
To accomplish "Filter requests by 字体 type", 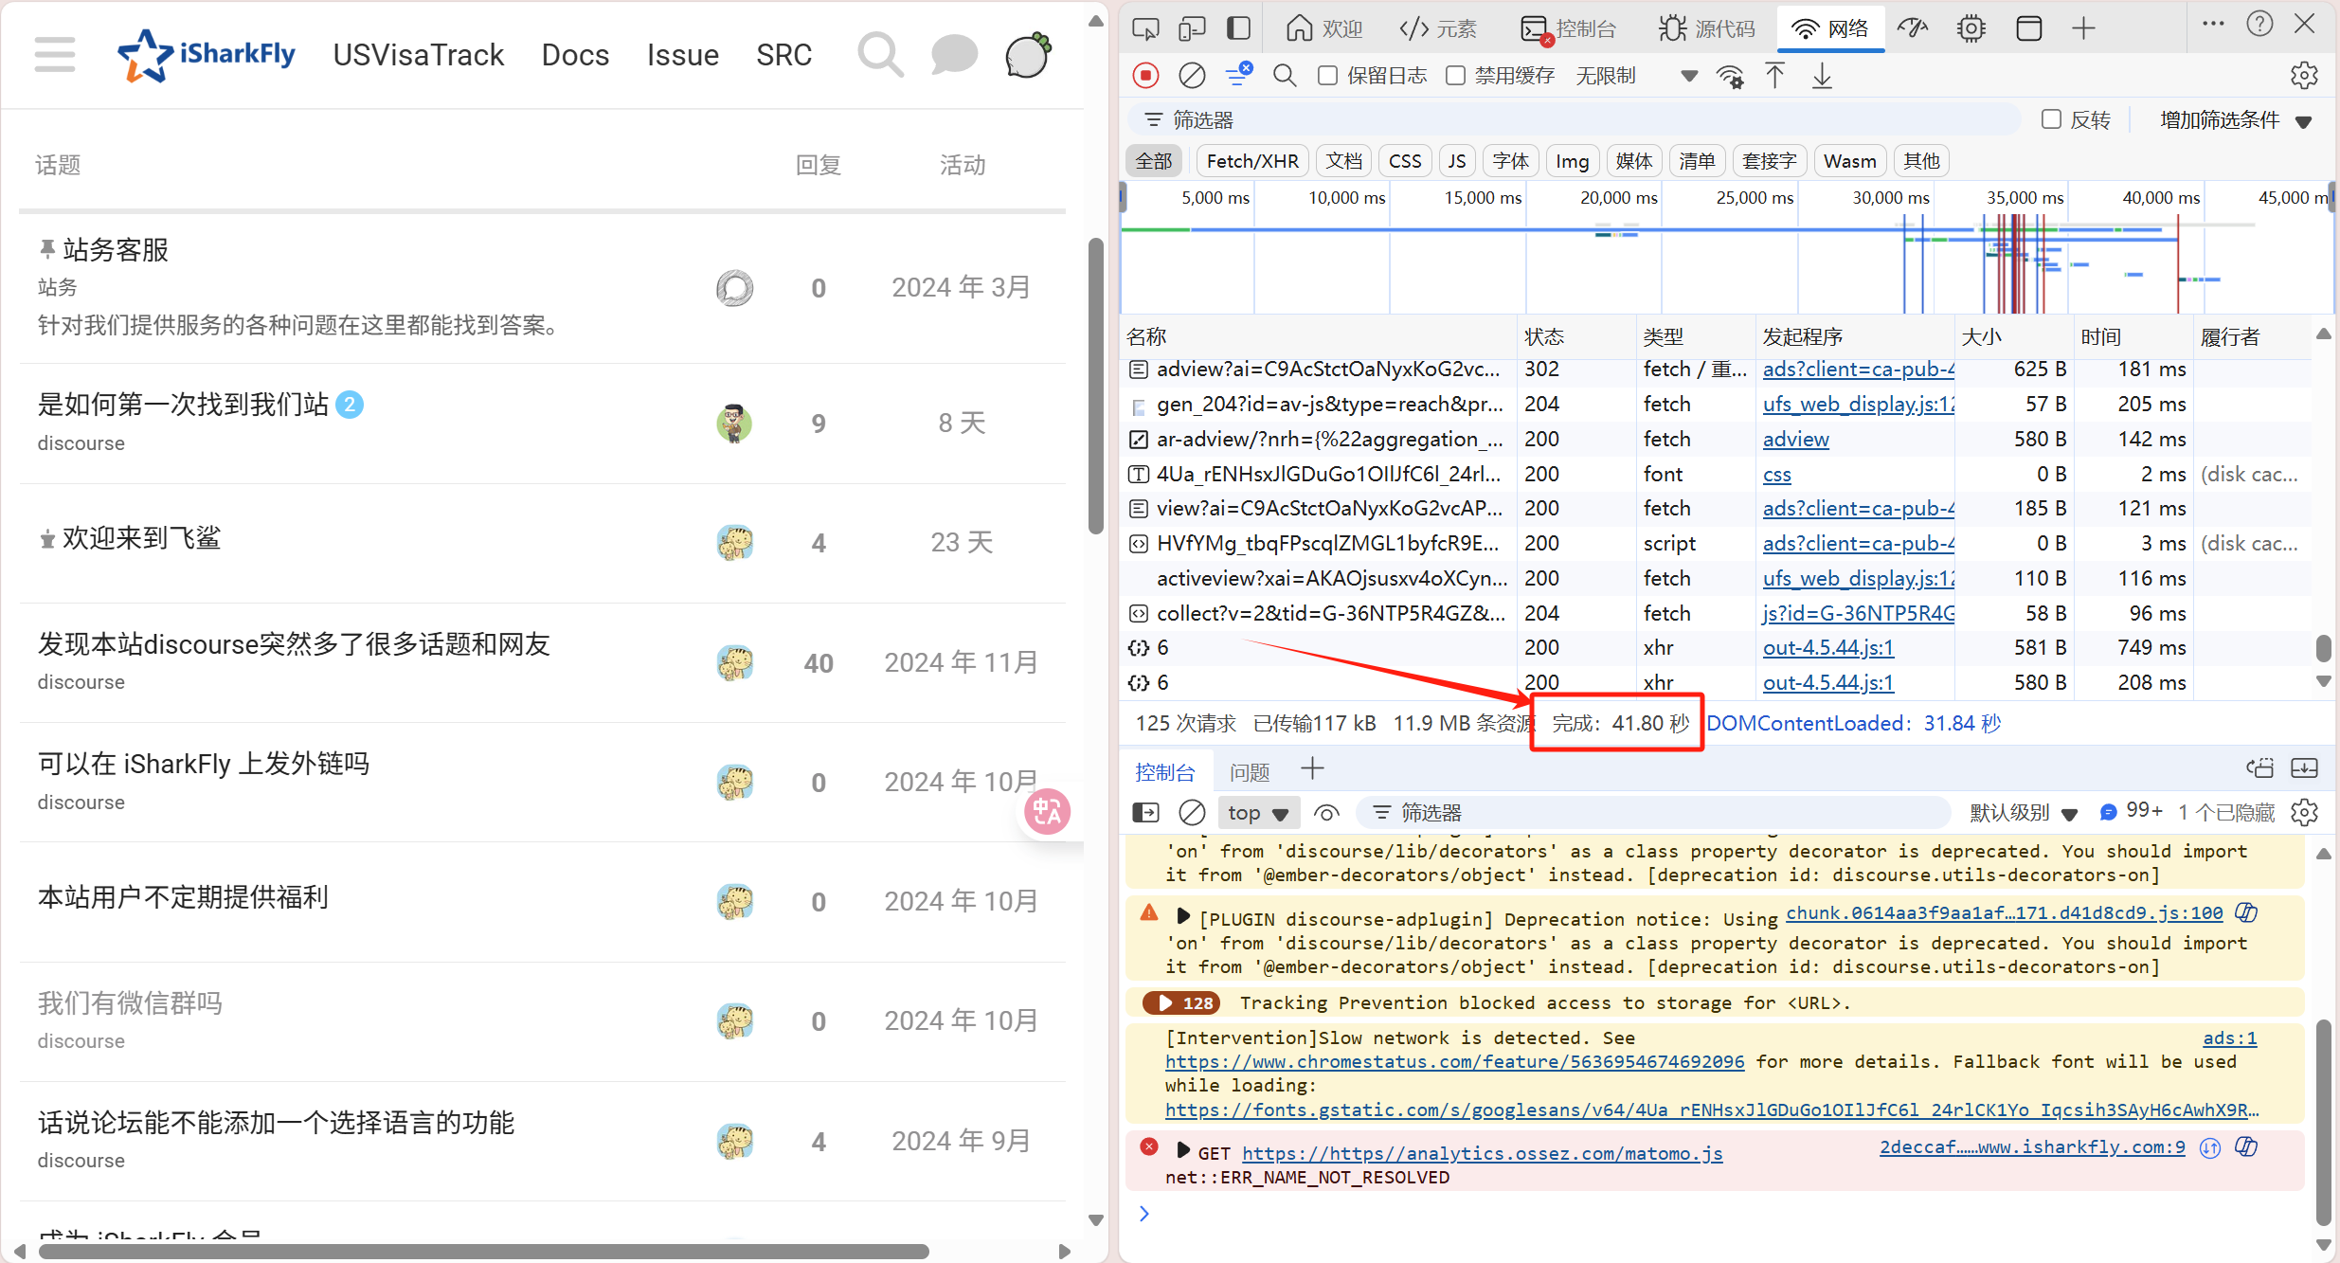I will pyautogui.click(x=1511, y=161).
